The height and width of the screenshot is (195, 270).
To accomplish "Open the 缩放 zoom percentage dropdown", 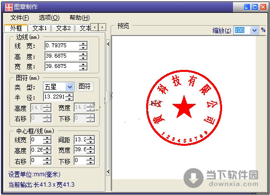I will pyautogui.click(x=254, y=31).
